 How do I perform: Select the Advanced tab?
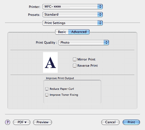pos(79,32)
